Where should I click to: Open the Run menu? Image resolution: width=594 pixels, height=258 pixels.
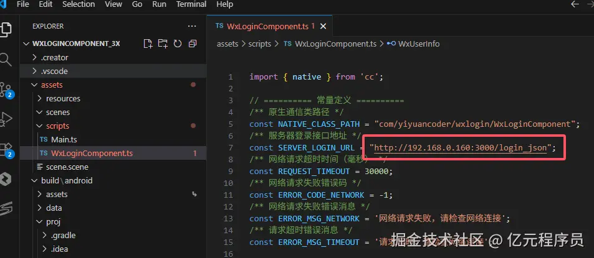159,4
